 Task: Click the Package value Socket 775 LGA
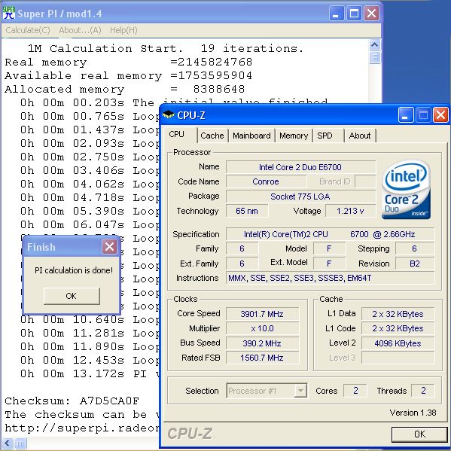pos(300,197)
